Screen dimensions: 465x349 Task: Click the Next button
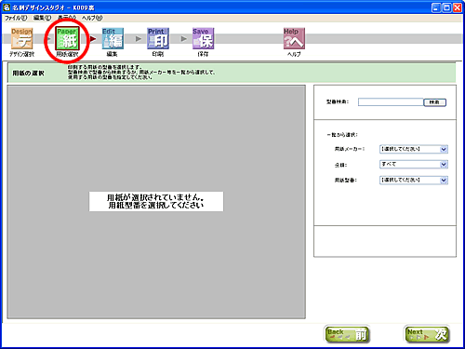[x=427, y=334]
